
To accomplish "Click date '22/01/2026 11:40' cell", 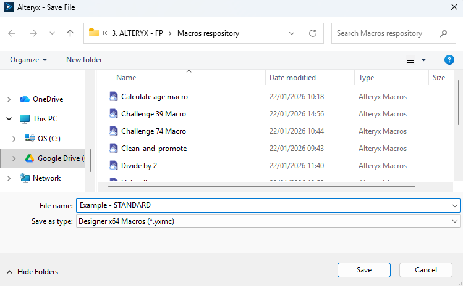I will (x=297, y=166).
